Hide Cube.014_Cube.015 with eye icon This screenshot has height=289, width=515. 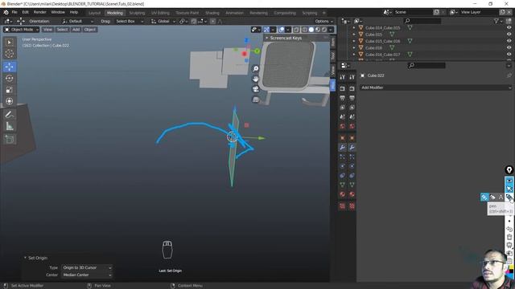coord(509,27)
